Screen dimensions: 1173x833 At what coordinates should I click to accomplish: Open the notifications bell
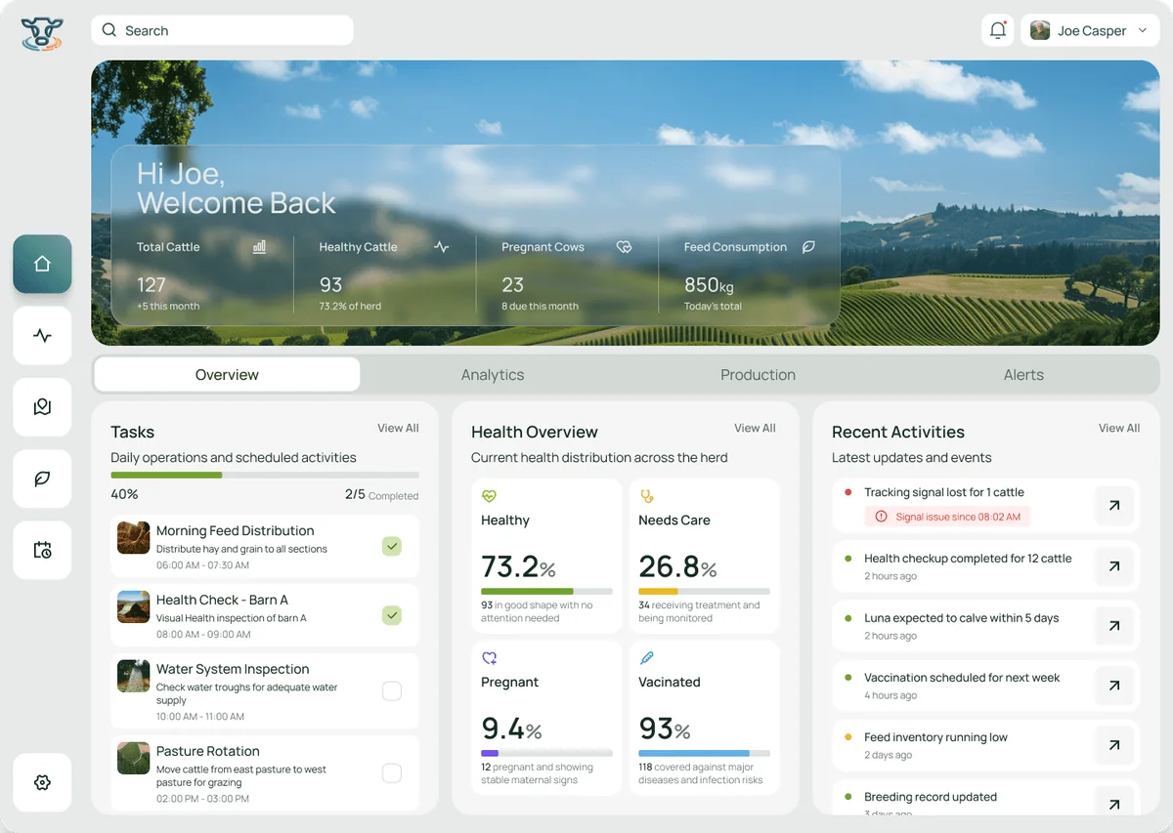[x=998, y=30]
